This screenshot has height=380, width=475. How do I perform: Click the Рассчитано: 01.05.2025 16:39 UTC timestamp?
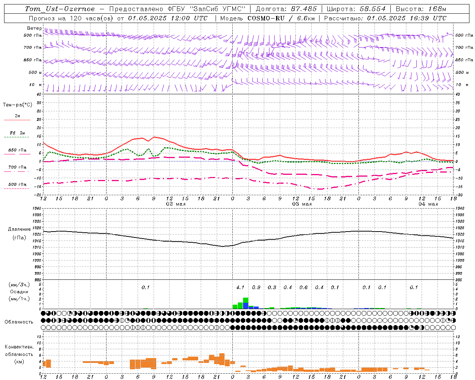pos(385,18)
